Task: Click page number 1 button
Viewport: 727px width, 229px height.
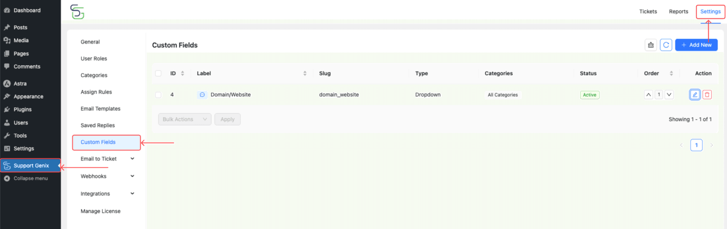Action: pyautogui.click(x=696, y=145)
